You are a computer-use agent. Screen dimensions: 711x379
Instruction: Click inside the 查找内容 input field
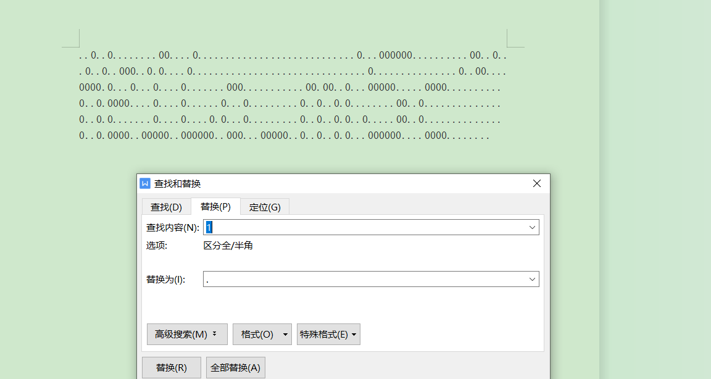(364, 227)
